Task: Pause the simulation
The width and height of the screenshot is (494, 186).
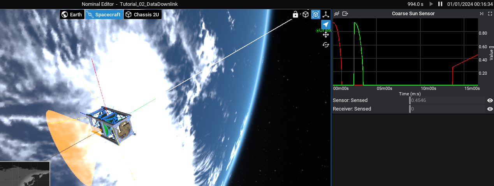Action: pos(440,4)
